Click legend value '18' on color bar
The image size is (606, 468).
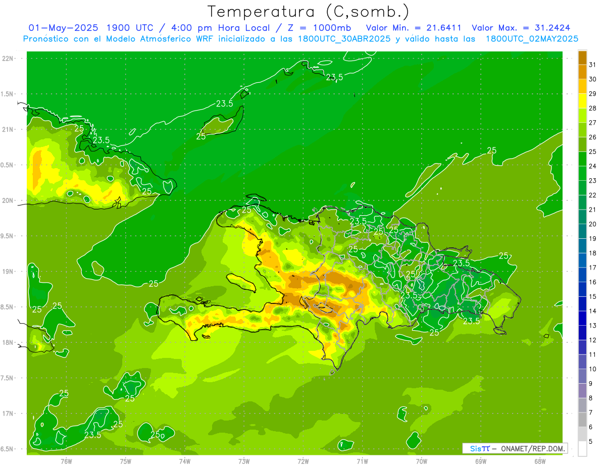[592, 253]
